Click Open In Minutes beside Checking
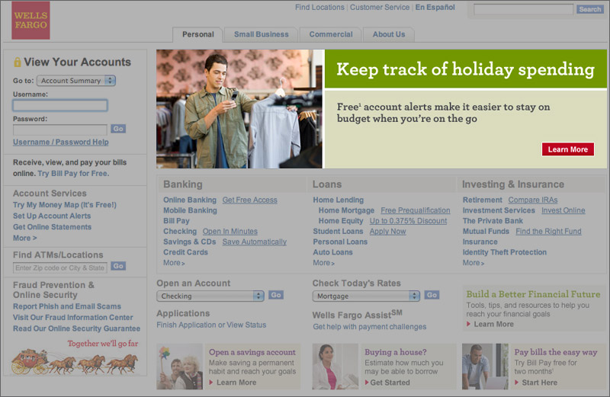The image size is (610, 397). 230,232
